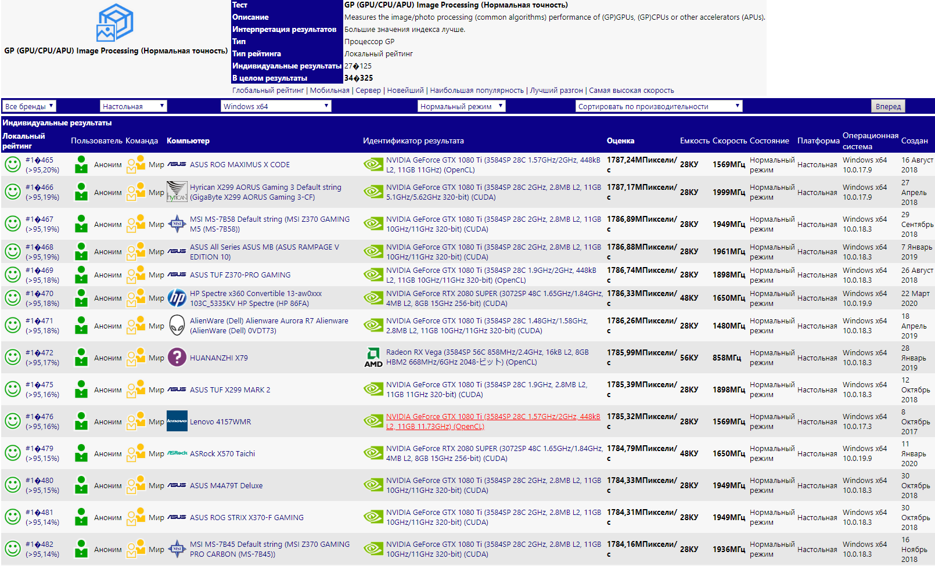Click ASUS logo beside TUF Z370-PRO GAMING

pyautogui.click(x=177, y=275)
